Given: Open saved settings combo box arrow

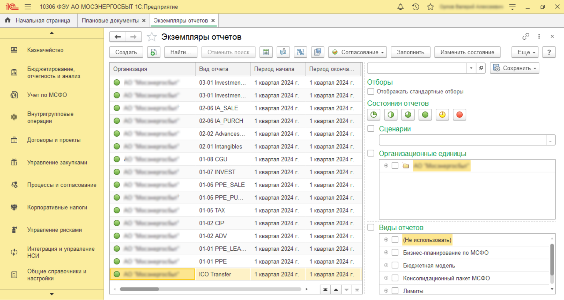Looking at the screenshot, I should click(471, 68).
